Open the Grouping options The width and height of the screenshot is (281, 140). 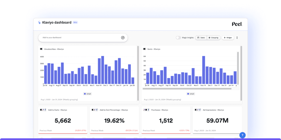pyautogui.click(x=213, y=38)
